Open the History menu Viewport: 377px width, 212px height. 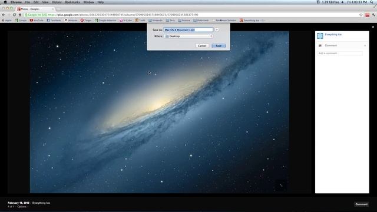click(57, 2)
